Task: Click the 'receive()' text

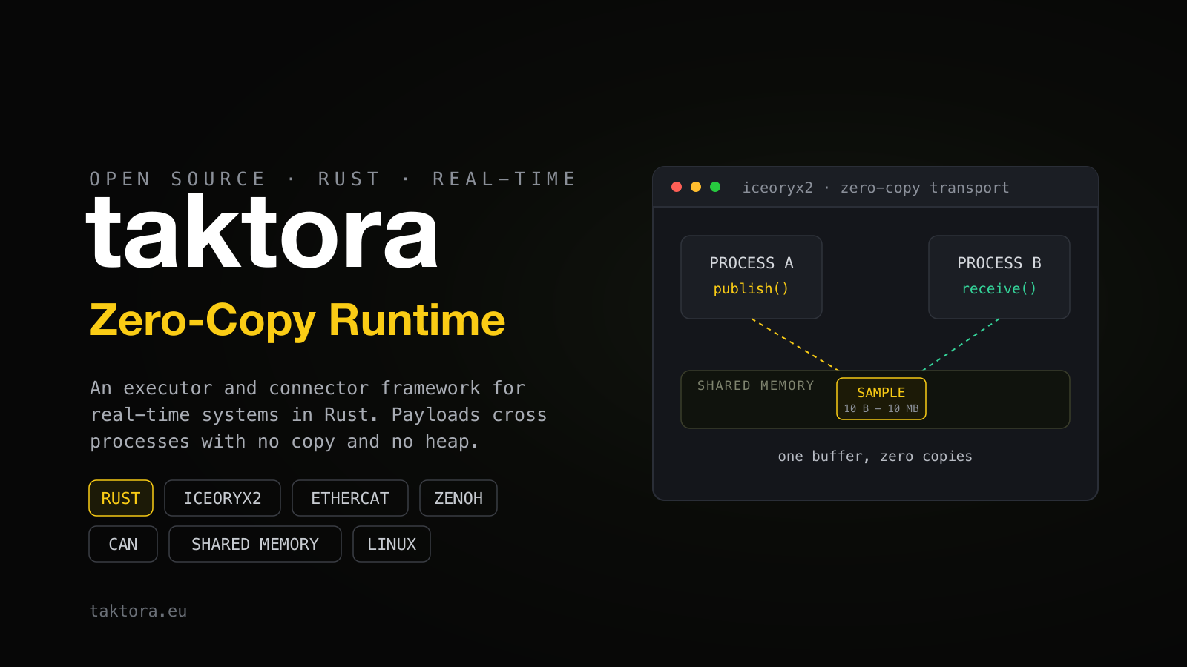Action: pyautogui.click(x=999, y=289)
